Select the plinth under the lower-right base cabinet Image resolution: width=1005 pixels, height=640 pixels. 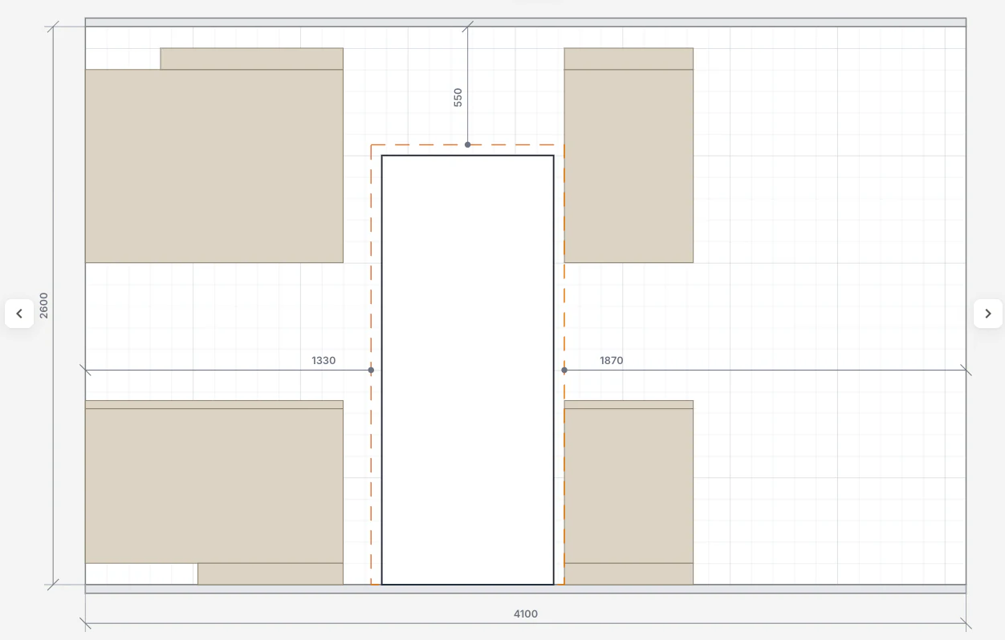(629, 574)
